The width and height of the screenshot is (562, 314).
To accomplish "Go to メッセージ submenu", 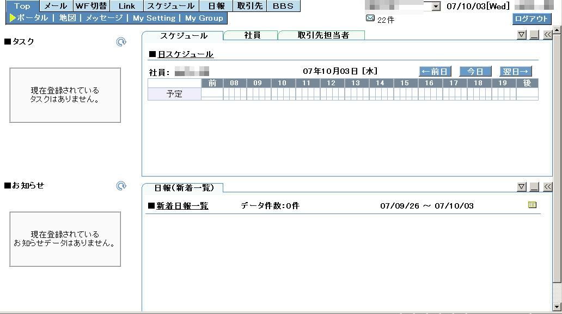I will pos(104,18).
